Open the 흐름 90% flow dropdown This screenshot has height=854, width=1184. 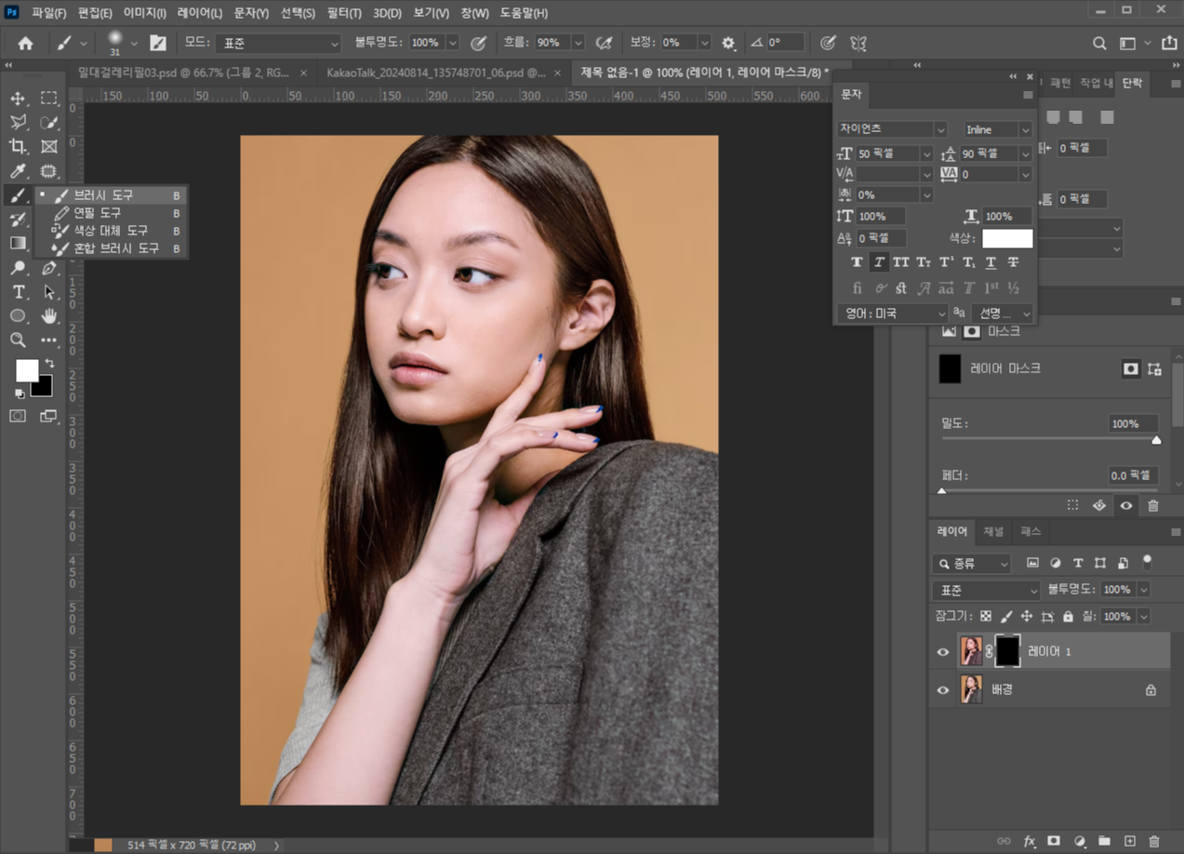pyautogui.click(x=578, y=43)
